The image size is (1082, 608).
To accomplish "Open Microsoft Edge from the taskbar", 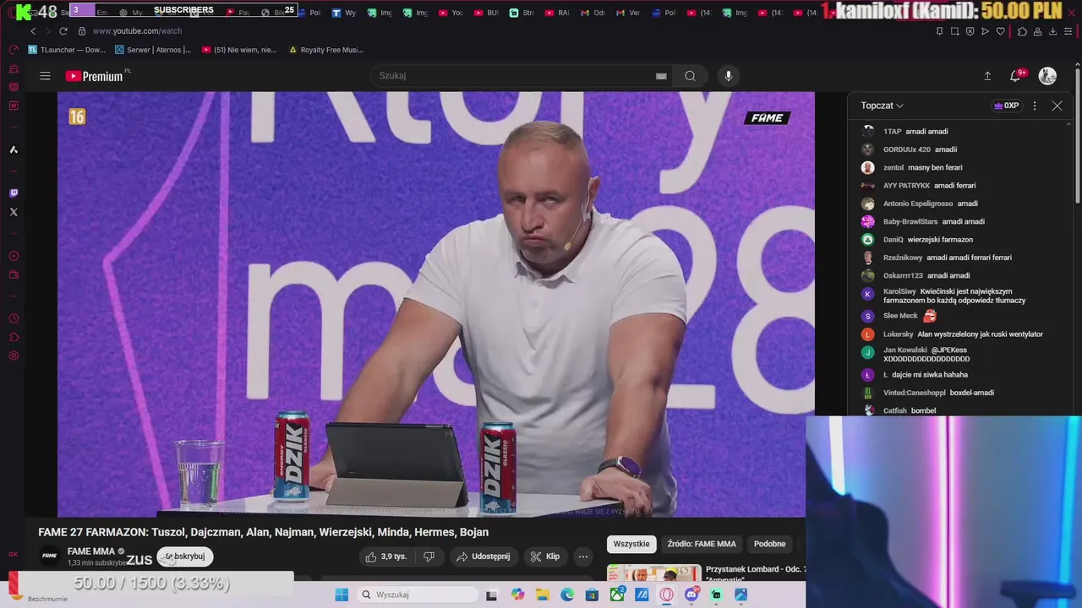I will tap(567, 594).
